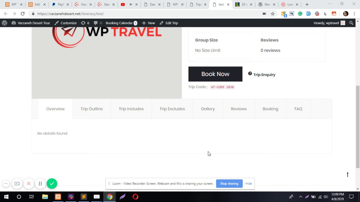
Task: Click the WT-CODE 2838 trip code
Action: (x=222, y=87)
